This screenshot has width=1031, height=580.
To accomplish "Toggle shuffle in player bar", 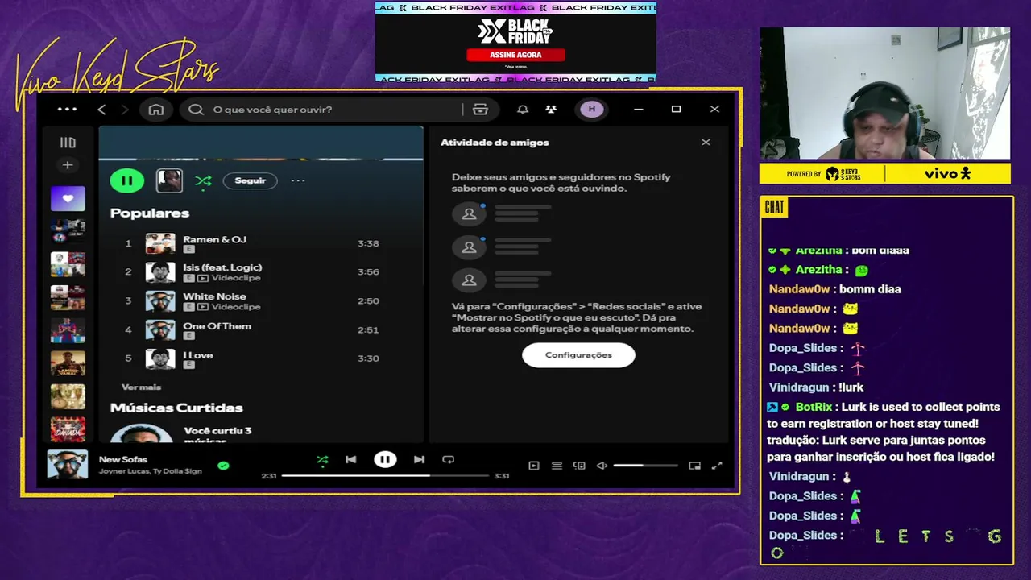I will tap(322, 460).
